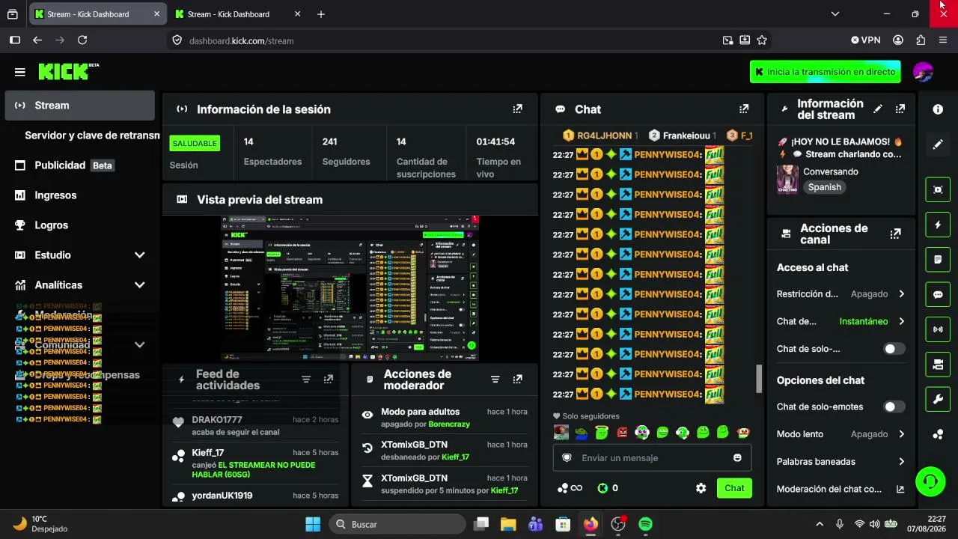958x539 pixels.
Task: Reload the page with the browser refresh button
Action: point(82,40)
